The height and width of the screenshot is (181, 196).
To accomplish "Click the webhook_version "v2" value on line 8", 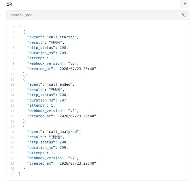I will coord(72,63).
